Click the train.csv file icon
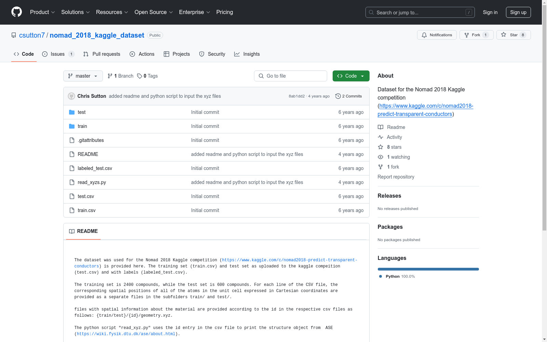Image resolution: width=547 pixels, height=342 pixels. point(72,210)
